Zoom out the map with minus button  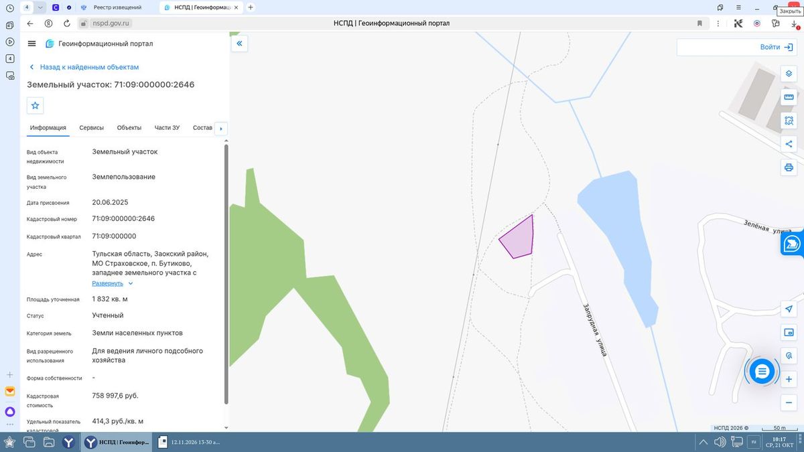tap(789, 402)
